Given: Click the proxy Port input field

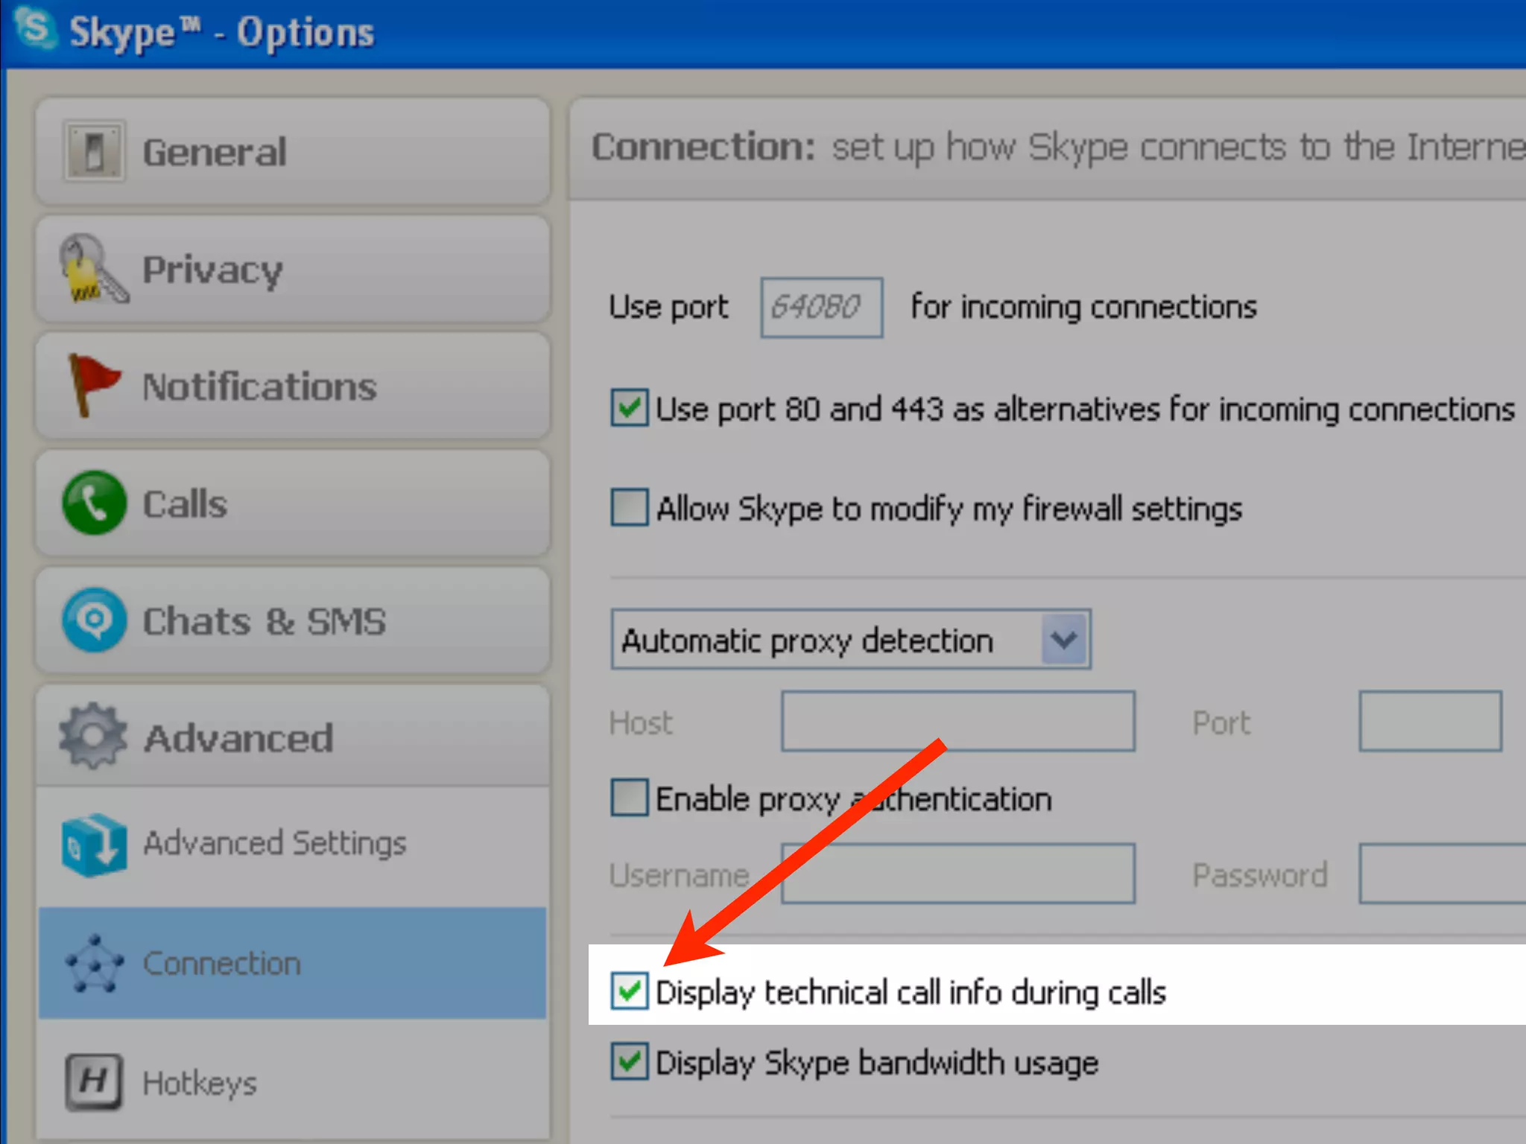Looking at the screenshot, I should pos(1431,721).
